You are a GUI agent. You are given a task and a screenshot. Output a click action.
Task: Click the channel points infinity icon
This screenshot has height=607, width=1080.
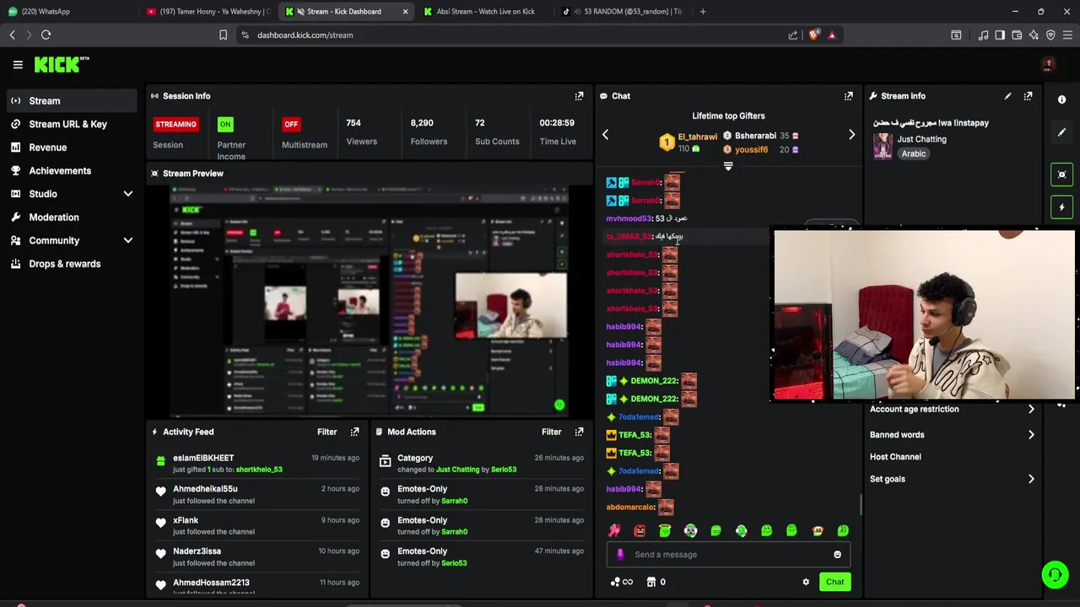click(621, 582)
